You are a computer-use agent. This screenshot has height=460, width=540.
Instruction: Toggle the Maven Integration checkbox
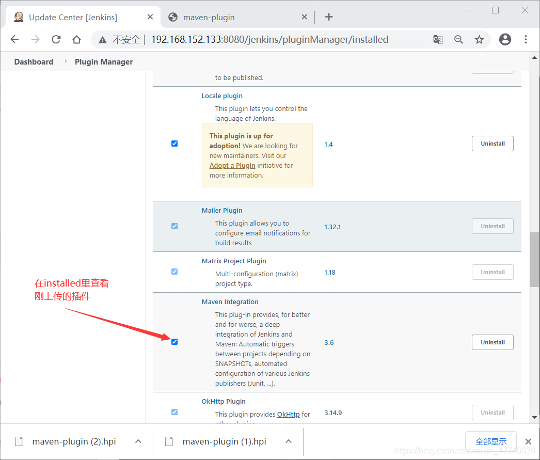click(x=174, y=342)
